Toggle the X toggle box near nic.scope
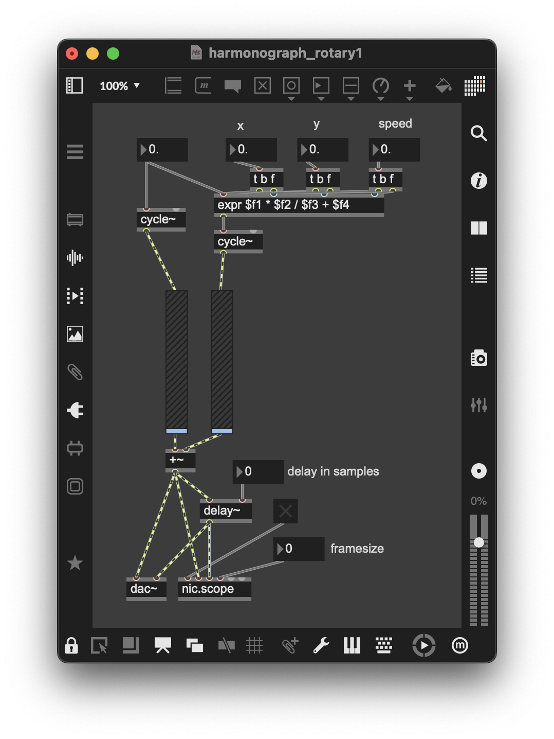 click(285, 511)
